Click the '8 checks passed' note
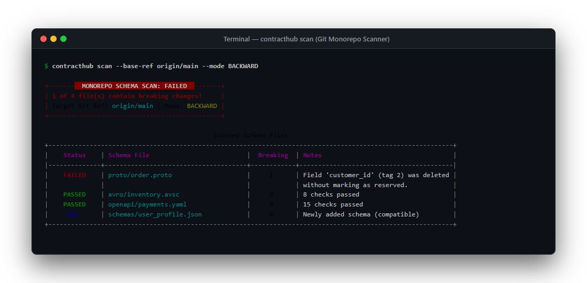This screenshot has width=587, height=283. point(331,194)
